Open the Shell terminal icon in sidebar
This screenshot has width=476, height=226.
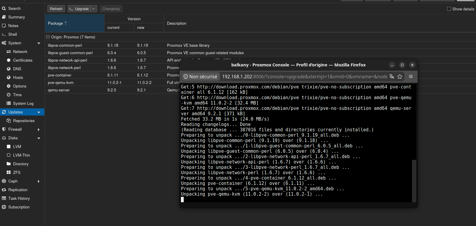[x=4, y=35]
